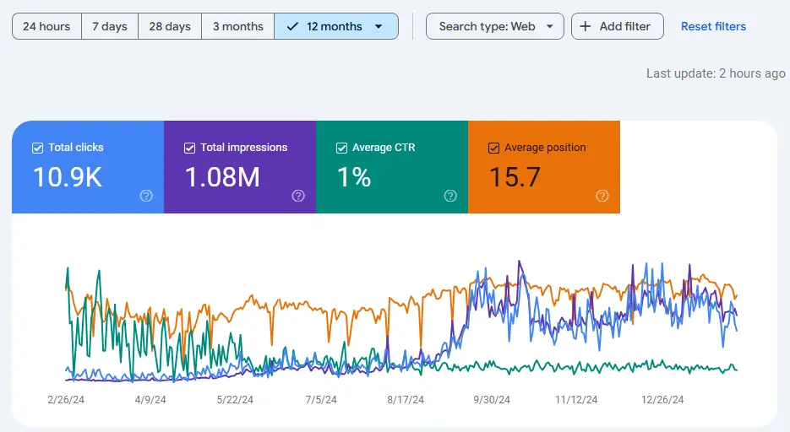The image size is (790, 432).
Task: Click help icon on Average CTR card
Action: pyautogui.click(x=450, y=196)
